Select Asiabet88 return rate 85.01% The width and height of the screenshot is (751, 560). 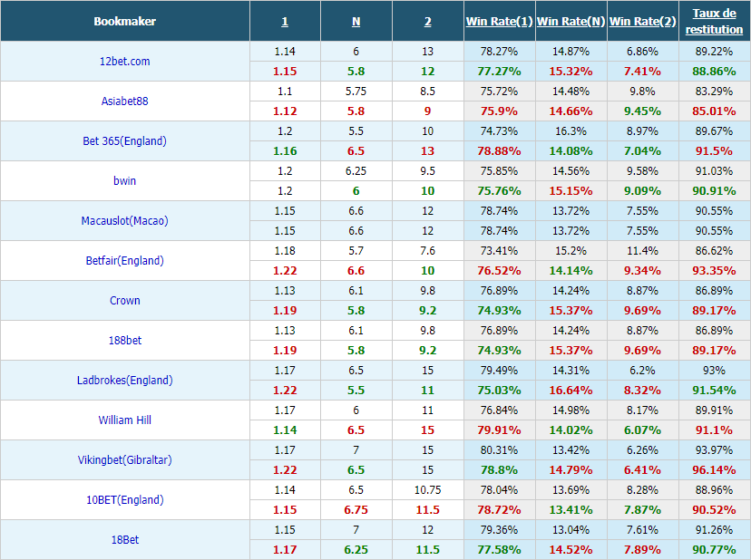[714, 111]
